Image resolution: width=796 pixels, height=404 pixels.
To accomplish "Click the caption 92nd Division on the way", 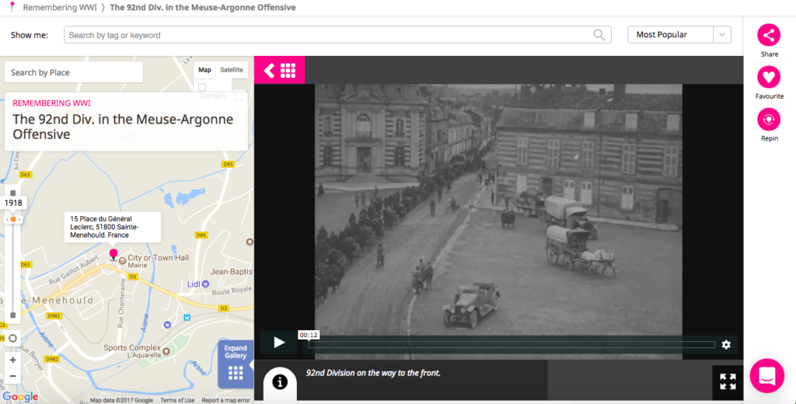I will 373,373.
